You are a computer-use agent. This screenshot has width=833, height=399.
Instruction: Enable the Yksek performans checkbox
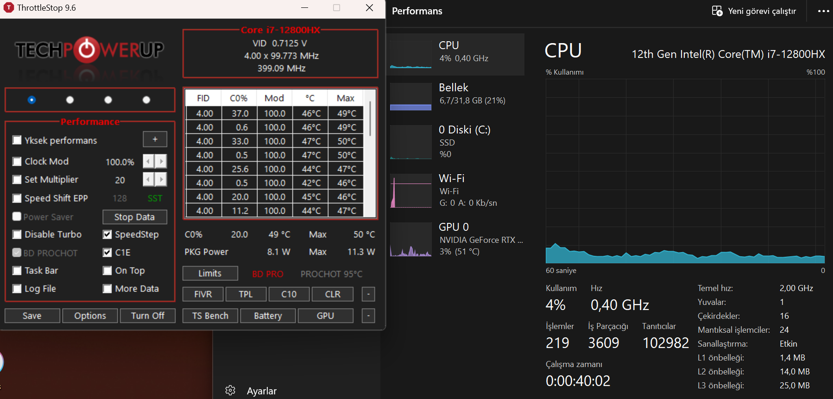click(x=17, y=140)
